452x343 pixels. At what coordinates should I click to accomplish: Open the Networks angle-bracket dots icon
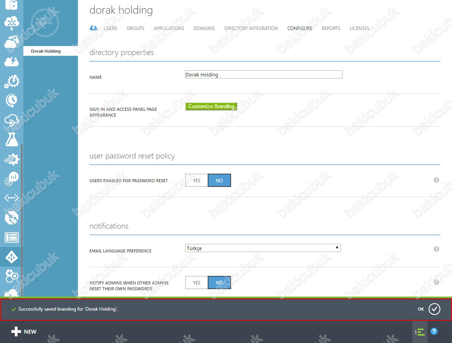click(12, 198)
